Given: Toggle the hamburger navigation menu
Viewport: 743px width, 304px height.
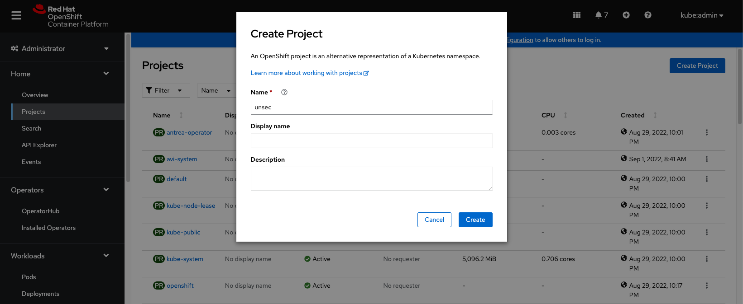Looking at the screenshot, I should coord(16,15).
